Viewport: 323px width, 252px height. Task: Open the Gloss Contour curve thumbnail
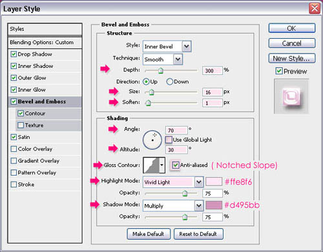point(151,165)
